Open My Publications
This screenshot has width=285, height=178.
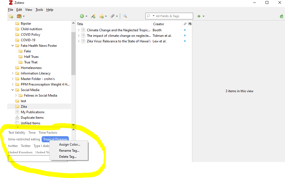tap(32, 112)
